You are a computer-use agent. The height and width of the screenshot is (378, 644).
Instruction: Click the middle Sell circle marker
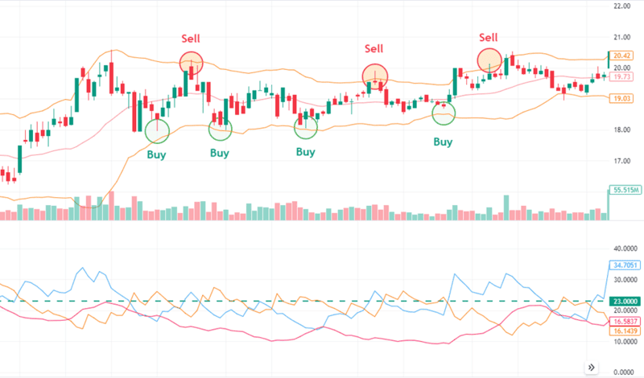[x=375, y=76]
